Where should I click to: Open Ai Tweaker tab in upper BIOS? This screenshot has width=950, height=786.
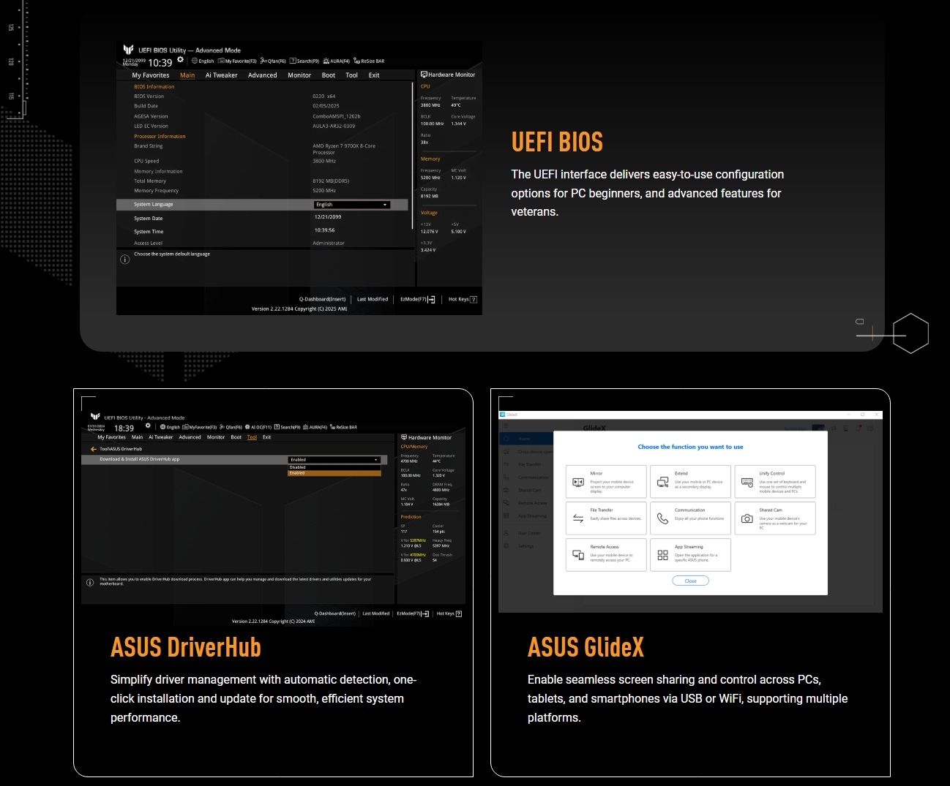pyautogui.click(x=222, y=75)
